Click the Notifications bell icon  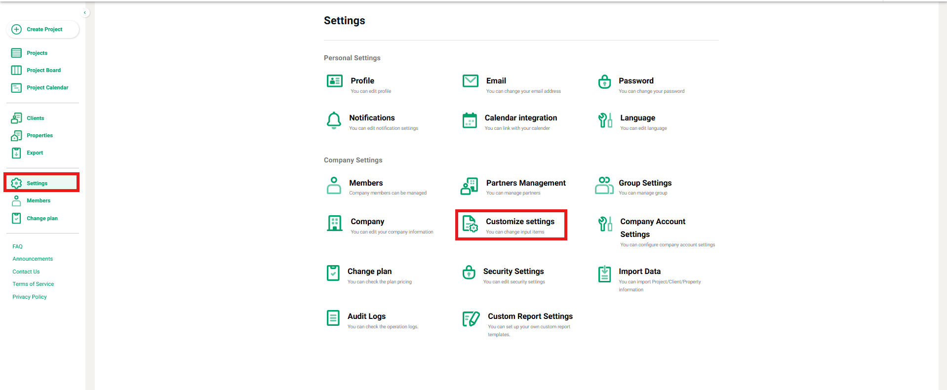334,120
